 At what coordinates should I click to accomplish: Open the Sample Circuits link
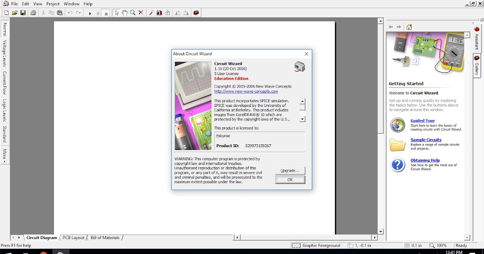(x=426, y=140)
